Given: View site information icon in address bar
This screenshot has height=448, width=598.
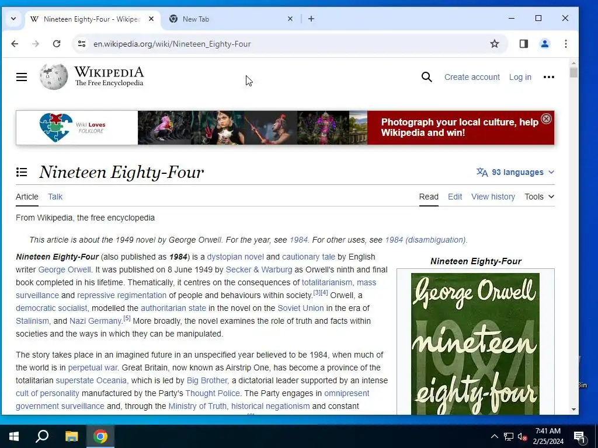Looking at the screenshot, I should tap(82, 44).
